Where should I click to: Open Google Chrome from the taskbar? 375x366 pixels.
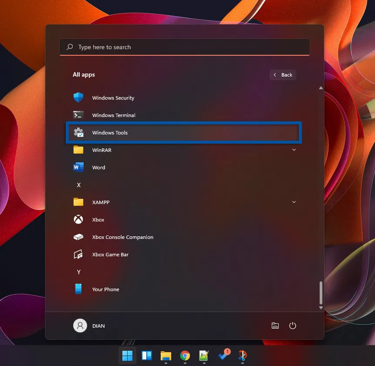click(184, 355)
